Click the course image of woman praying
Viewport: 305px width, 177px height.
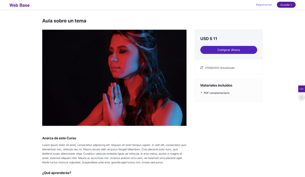coord(114,78)
